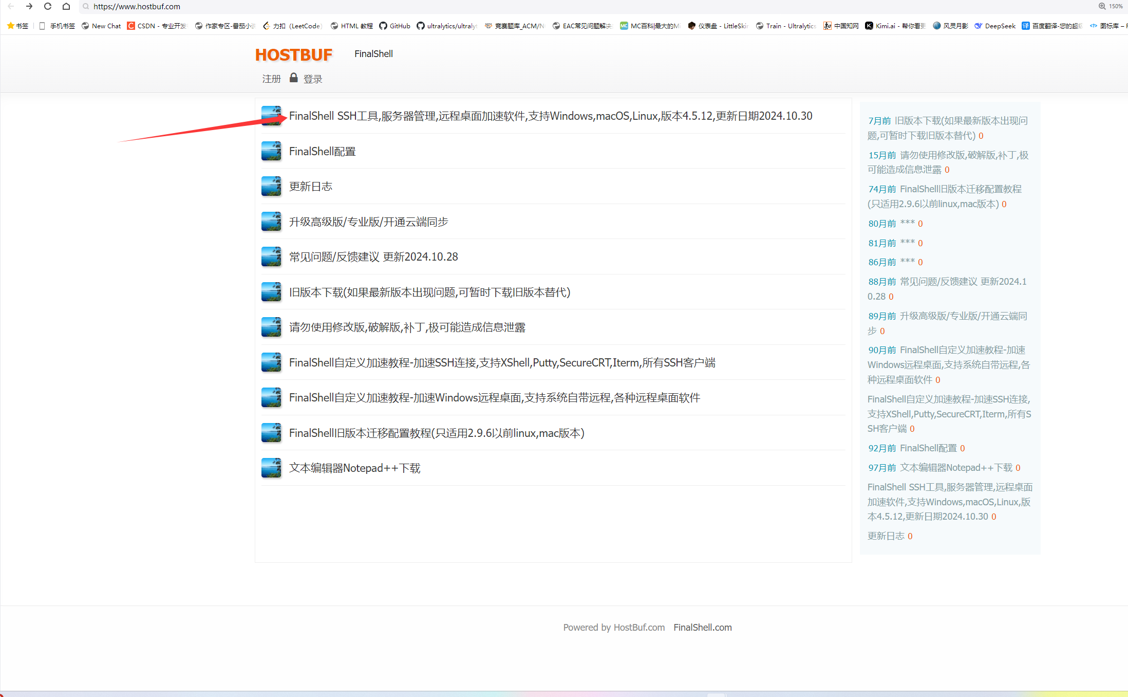Click the lock icon beside 登录
This screenshot has width=1128, height=697.
[293, 78]
